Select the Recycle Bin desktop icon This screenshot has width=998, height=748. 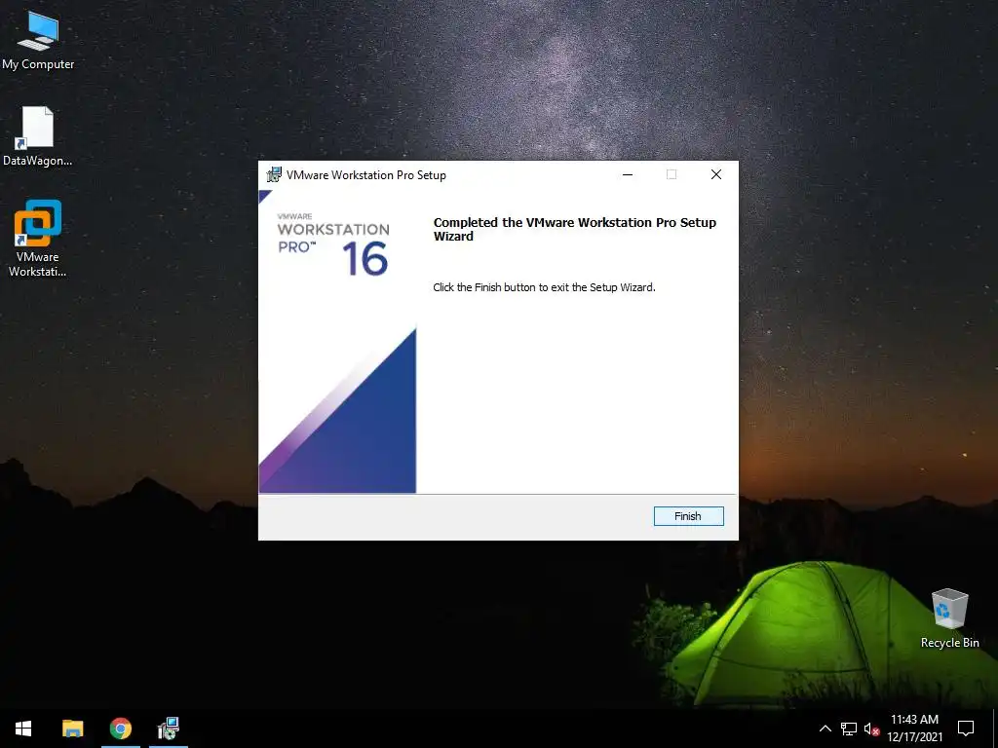pyautogui.click(x=949, y=618)
